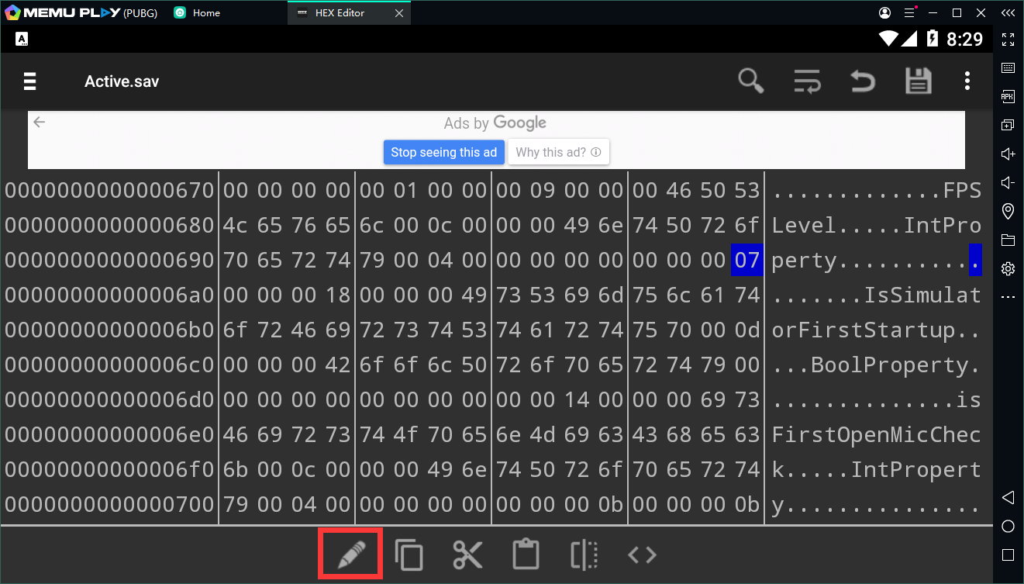Image resolution: width=1024 pixels, height=584 pixels.
Task: Undo the last edit with arrow icon
Action: 862,81
